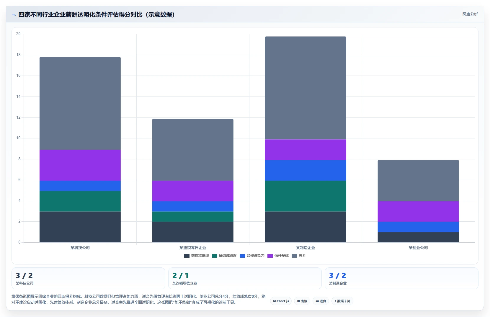Click the 进度 tag chip
Image resolution: width=490 pixels, height=317 pixels.
coord(321,301)
